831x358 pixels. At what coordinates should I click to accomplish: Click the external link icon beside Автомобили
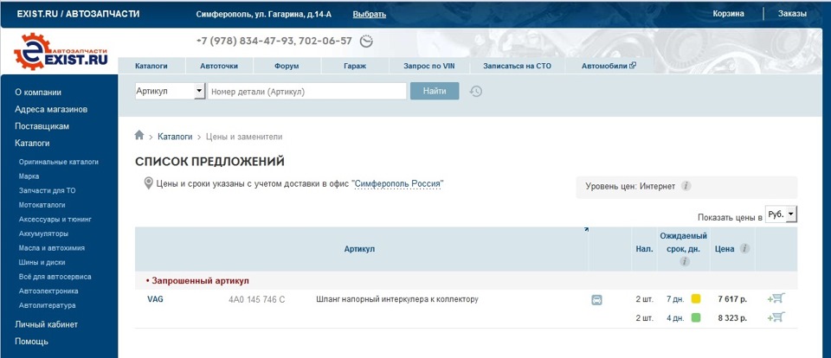632,66
